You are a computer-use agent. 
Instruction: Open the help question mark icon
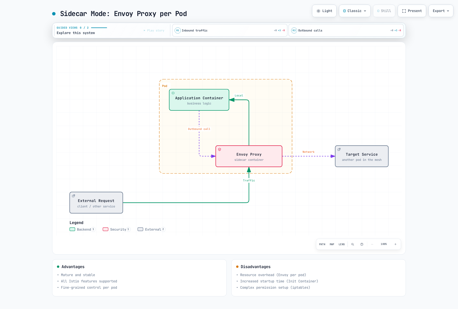coord(362,244)
